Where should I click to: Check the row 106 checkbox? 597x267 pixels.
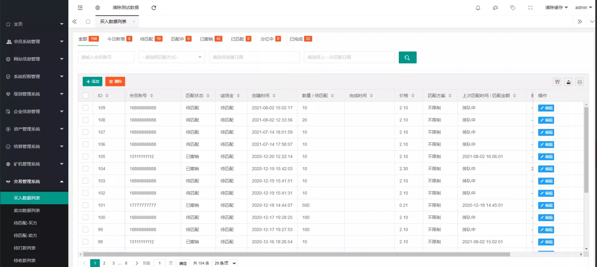tap(85, 144)
